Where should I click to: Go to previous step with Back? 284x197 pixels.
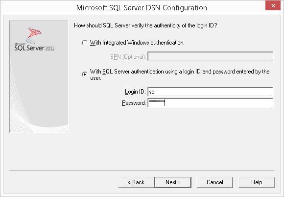(x=136, y=182)
